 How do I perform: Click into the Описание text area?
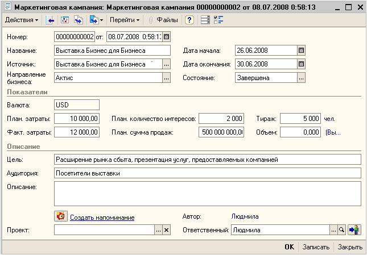click(208, 194)
